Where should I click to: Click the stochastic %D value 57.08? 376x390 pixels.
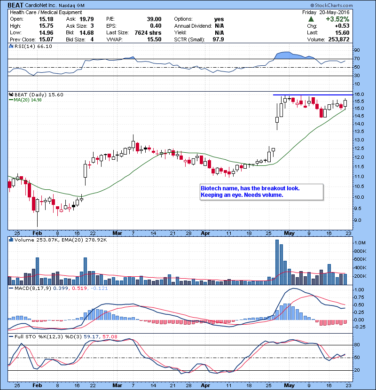[x=110, y=337]
